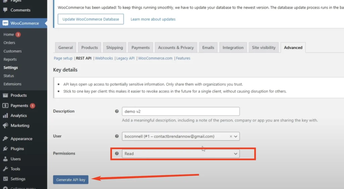Open the Orders submenu item
Viewport: 344px width, 189px height.
point(9,42)
